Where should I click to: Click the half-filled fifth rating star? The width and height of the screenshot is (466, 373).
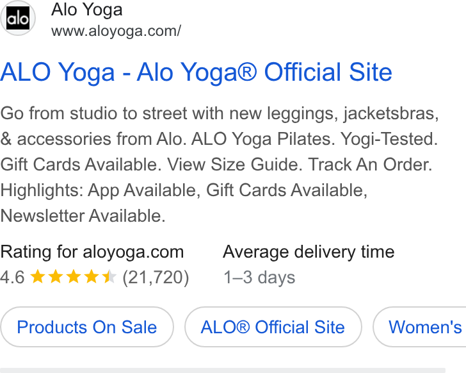click(109, 276)
